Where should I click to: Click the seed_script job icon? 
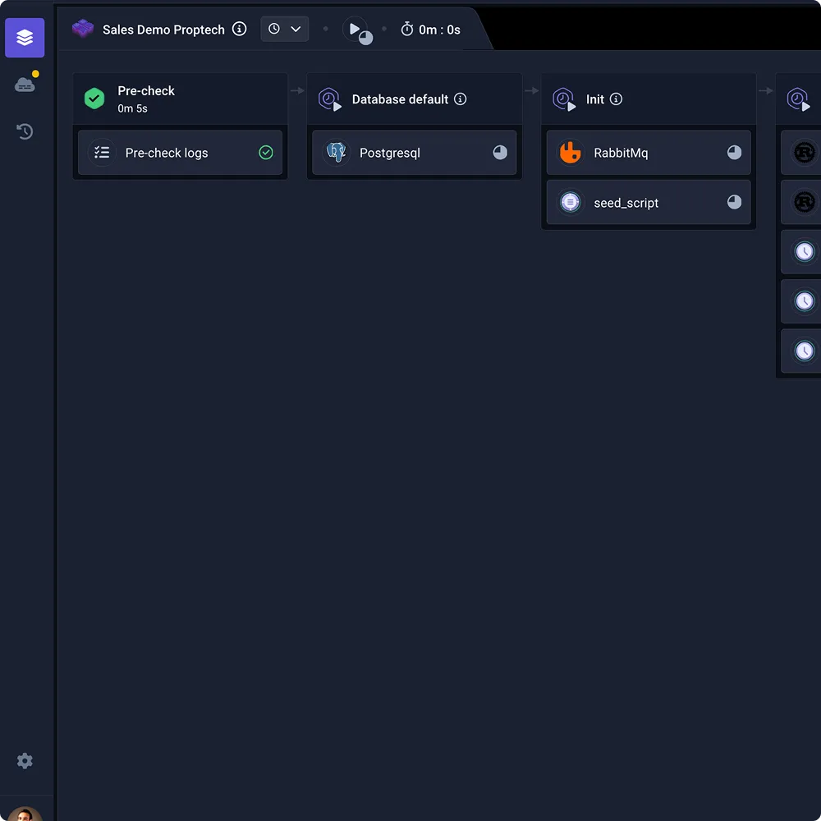571,202
